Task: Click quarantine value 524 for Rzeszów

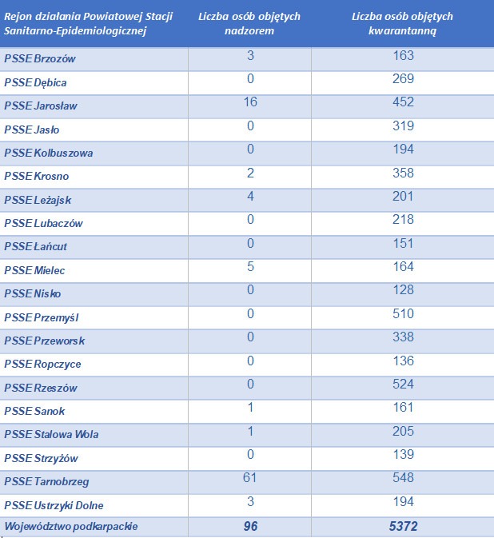Action: [x=403, y=384]
